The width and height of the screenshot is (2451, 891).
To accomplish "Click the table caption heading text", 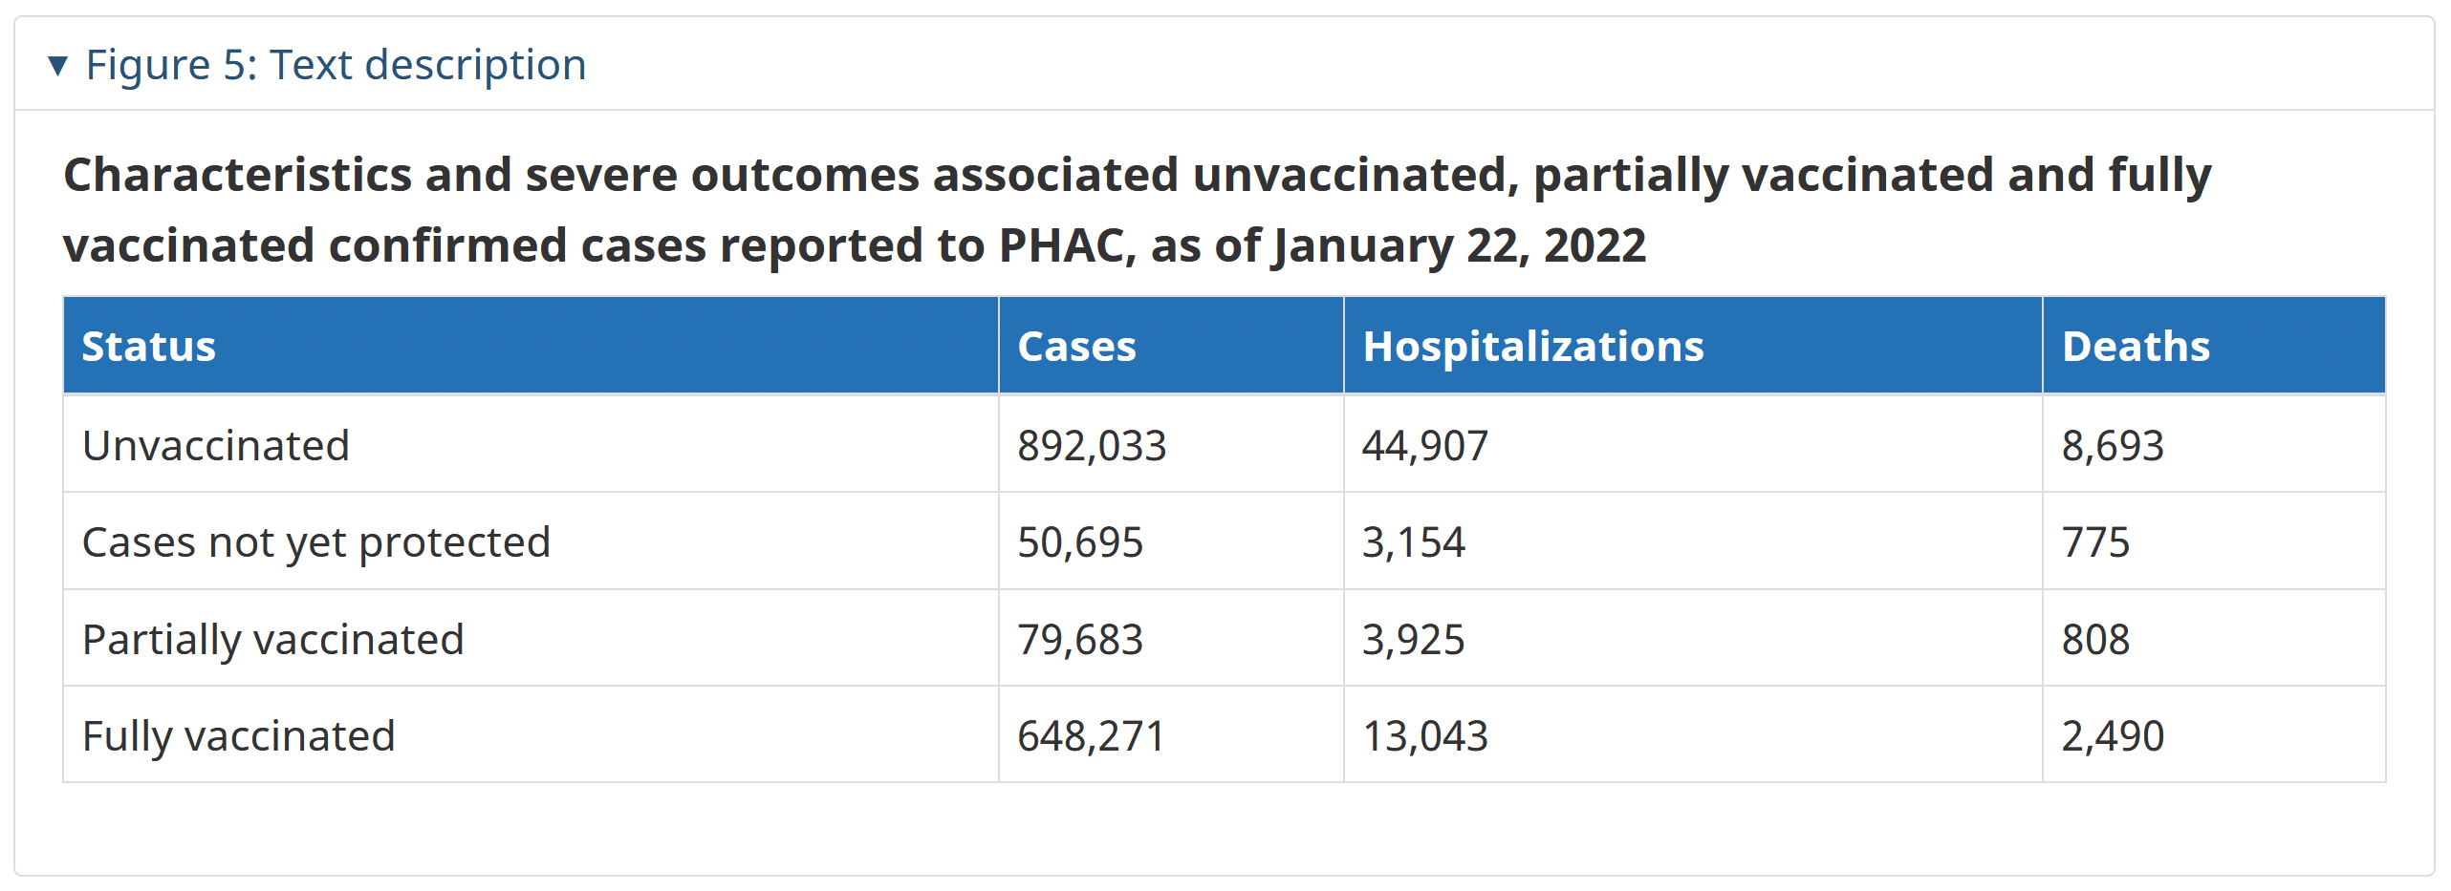I will tap(1138, 210).
